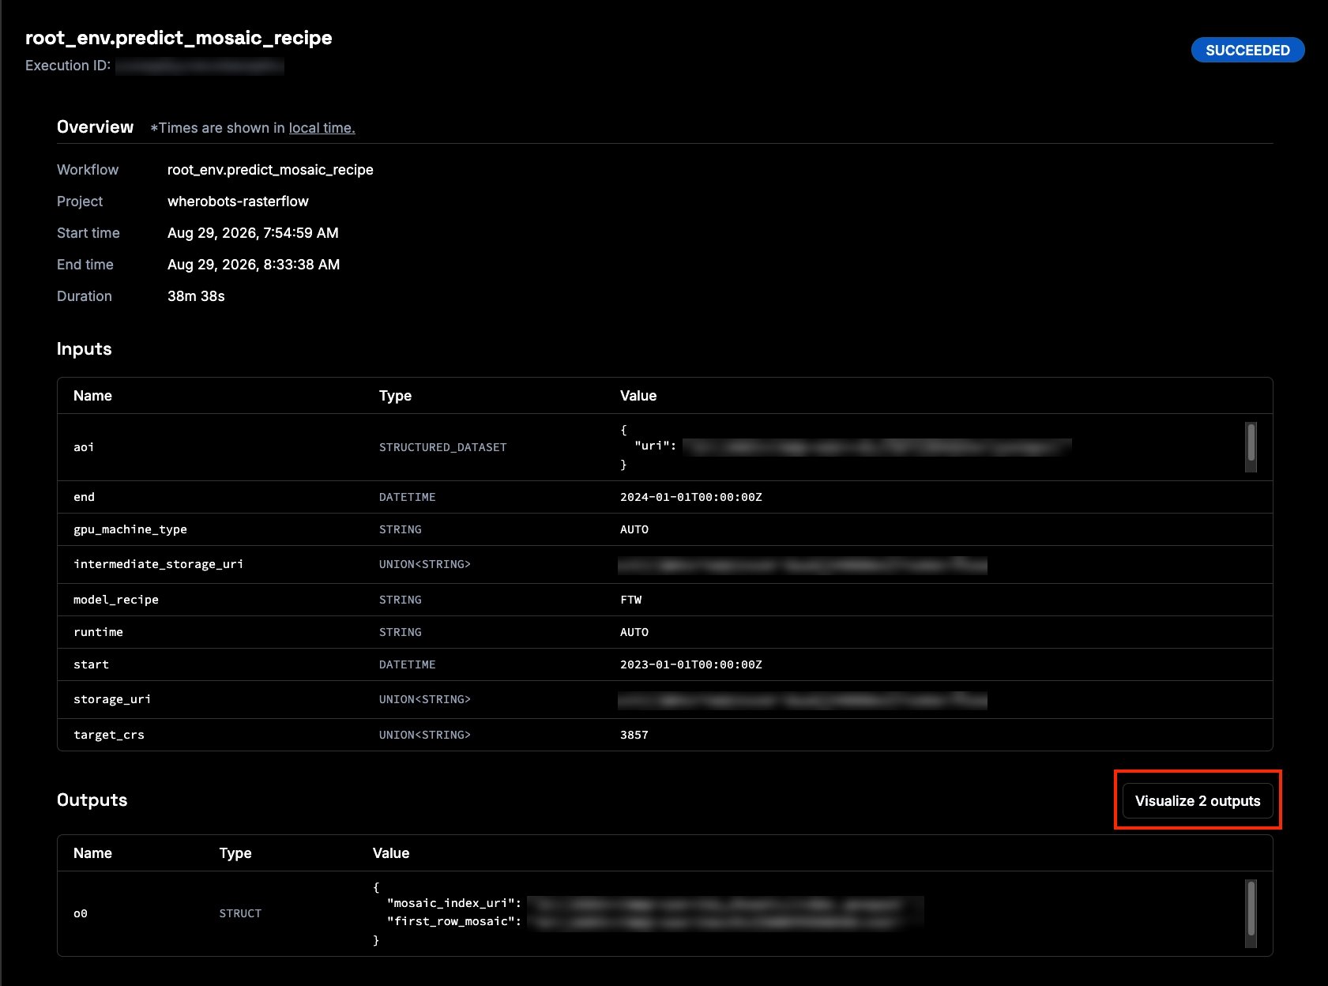Screen dimensions: 1328x986
Task: Click the Outputs section heading
Action: pos(92,800)
